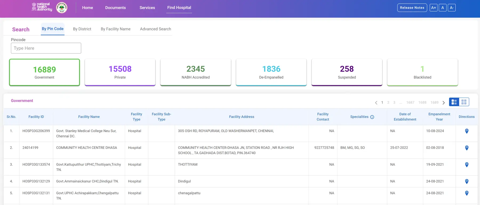480x205 pixels.
Task: Click the Specialities info icon
Action: (x=372, y=117)
